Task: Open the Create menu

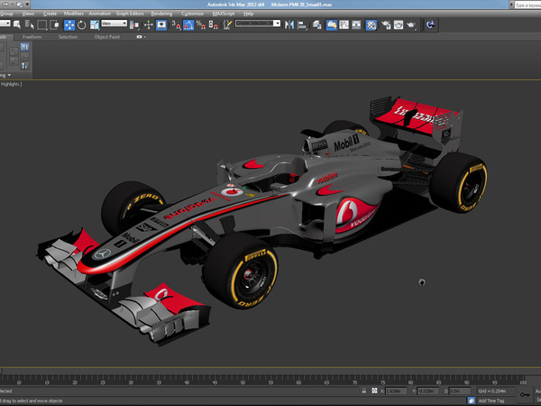Action: click(50, 14)
